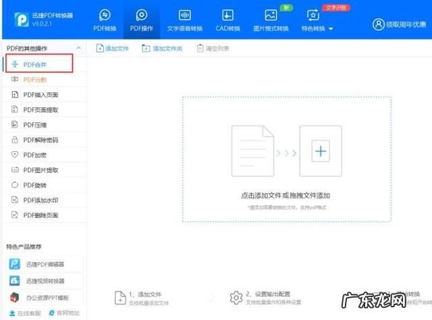The width and height of the screenshot is (432, 320).
Task: Click the 1、添加文件 step label
Action: (x=145, y=294)
